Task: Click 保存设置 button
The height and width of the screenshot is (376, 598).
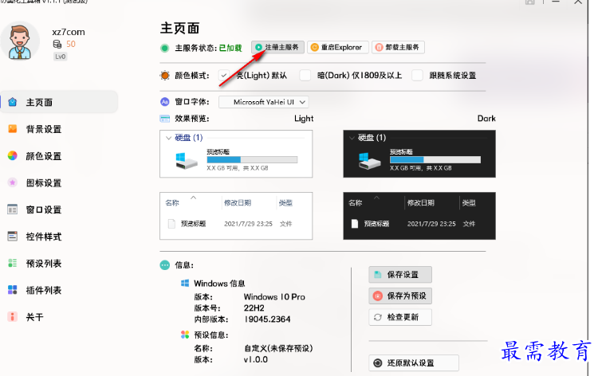Action: [x=400, y=274]
